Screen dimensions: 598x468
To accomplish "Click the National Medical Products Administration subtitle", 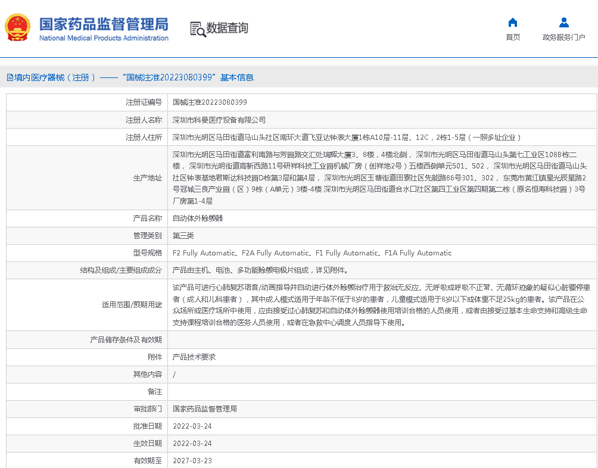I will pos(104,38).
